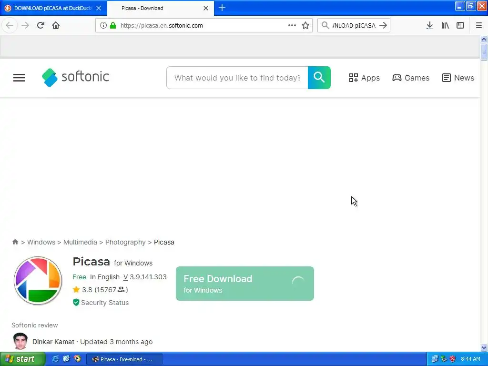Screen dimensions: 488x366
Task: Select the Picasa - Download tab
Action: pos(161,8)
